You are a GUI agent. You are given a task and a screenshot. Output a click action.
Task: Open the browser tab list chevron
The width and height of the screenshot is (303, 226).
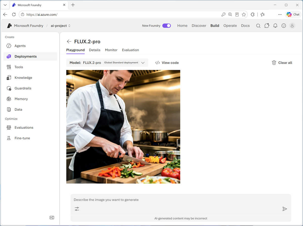[x=5, y=5]
